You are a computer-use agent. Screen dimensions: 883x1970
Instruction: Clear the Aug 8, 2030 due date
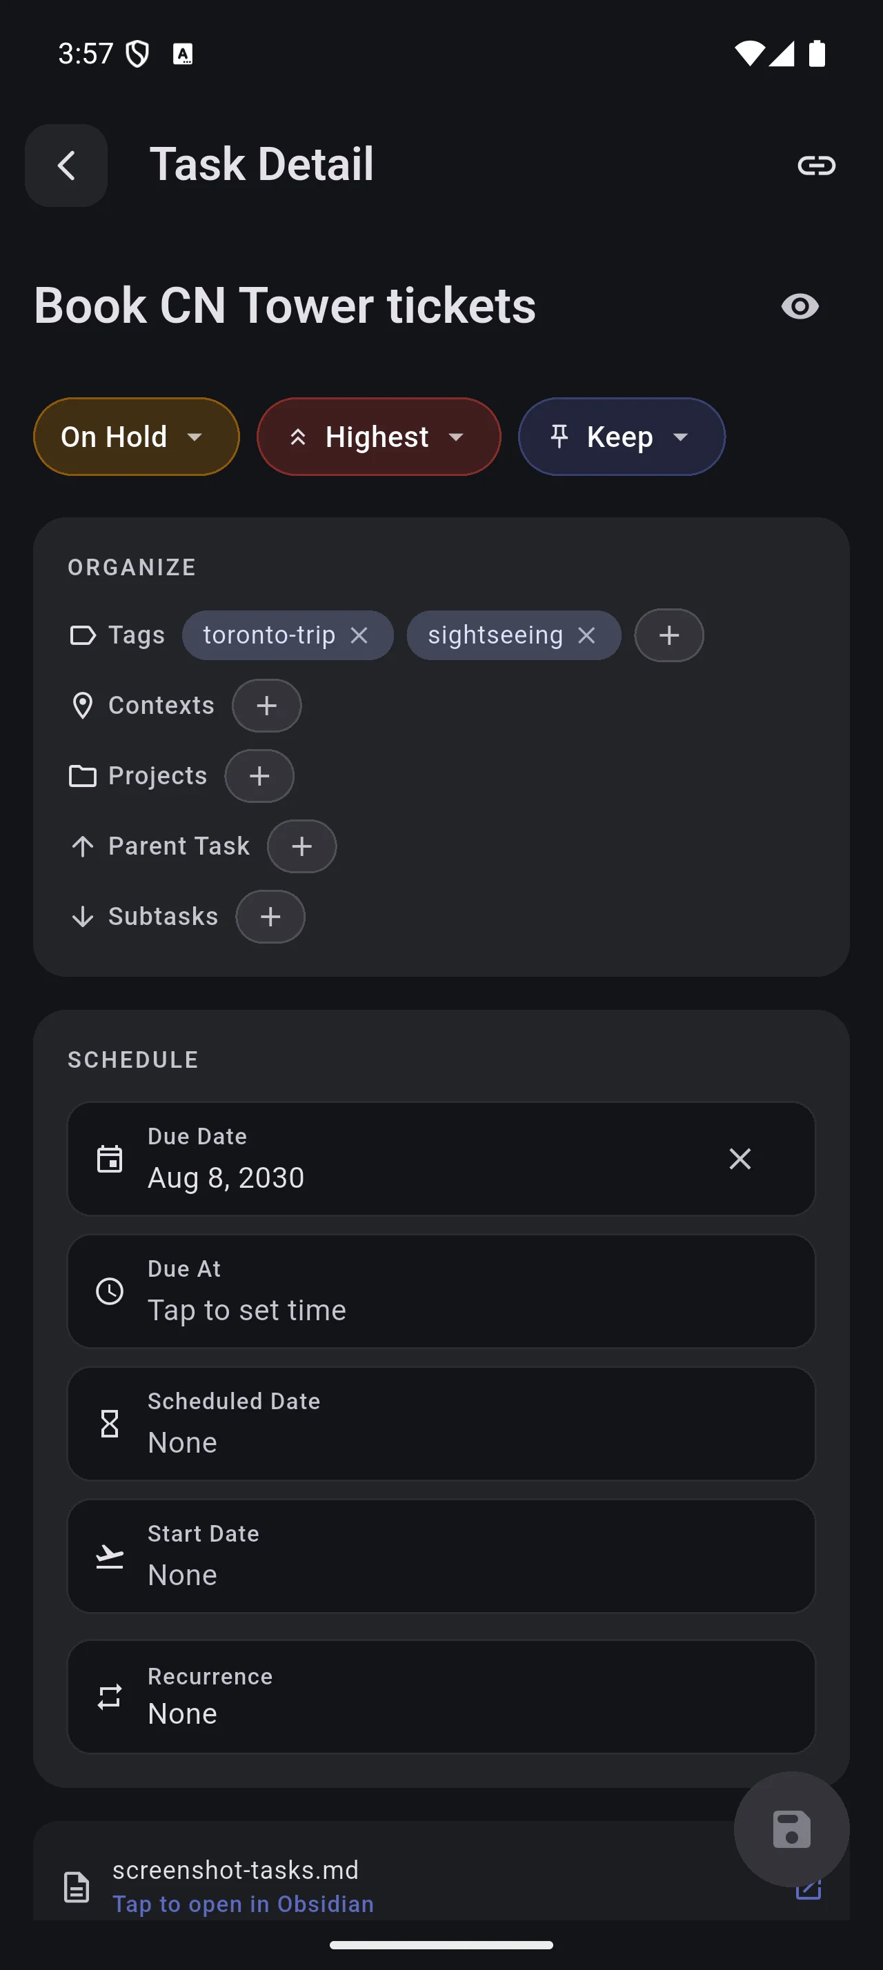point(740,1159)
